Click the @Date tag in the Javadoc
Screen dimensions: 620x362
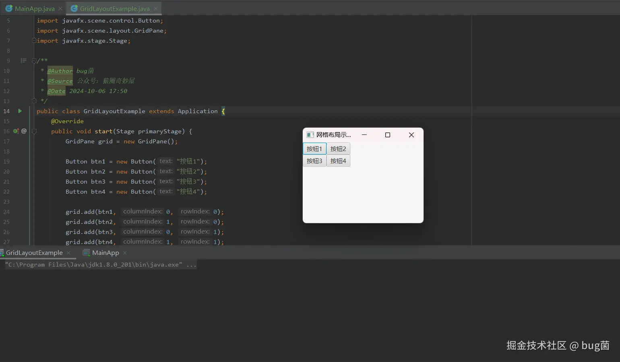56,91
